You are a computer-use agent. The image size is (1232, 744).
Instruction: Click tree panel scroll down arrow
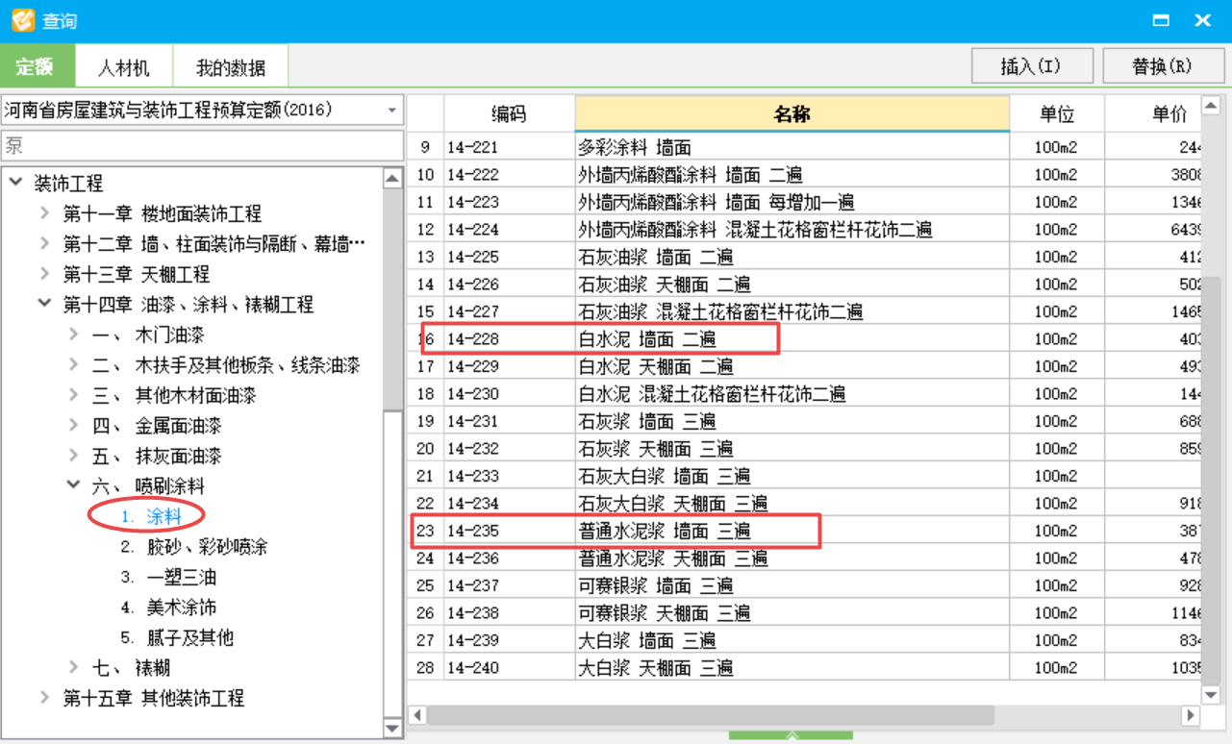coord(392,730)
